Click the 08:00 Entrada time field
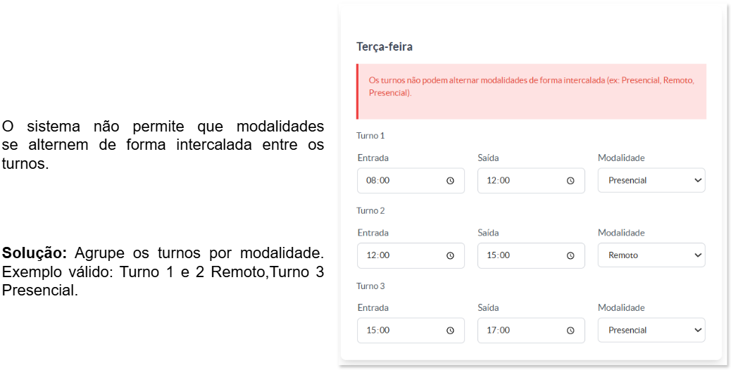This screenshot has width=731, height=370. [411, 181]
